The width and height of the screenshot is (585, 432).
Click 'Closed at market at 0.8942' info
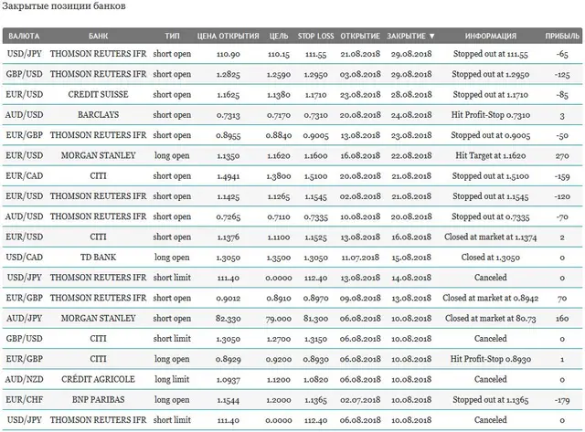(490, 298)
